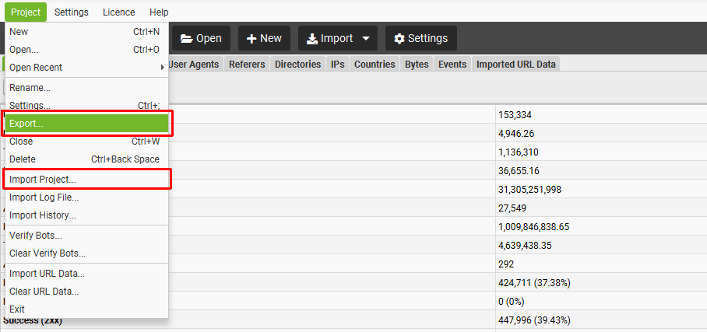Select the value 31,305,251,998

pos(529,190)
